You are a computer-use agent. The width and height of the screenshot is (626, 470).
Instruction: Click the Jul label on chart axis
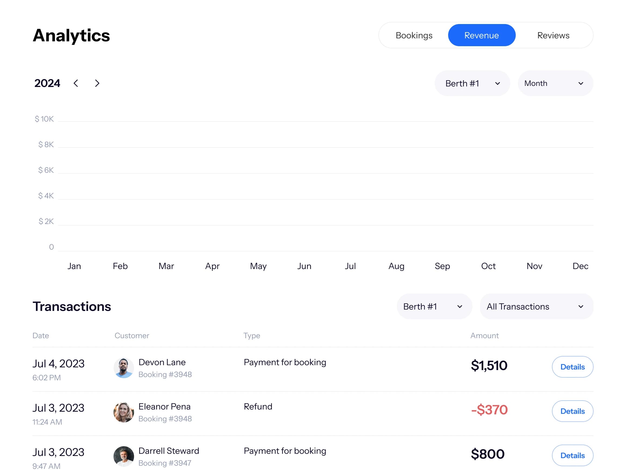click(x=350, y=266)
